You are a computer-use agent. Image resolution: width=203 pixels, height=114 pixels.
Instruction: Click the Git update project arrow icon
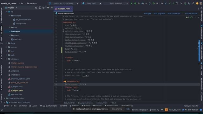166,3
